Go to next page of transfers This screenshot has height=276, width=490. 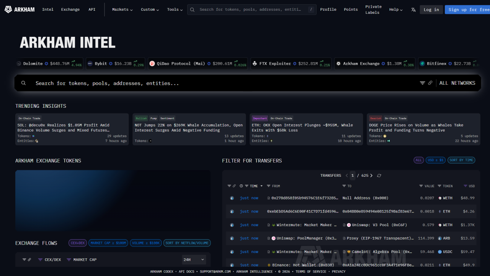click(x=371, y=176)
